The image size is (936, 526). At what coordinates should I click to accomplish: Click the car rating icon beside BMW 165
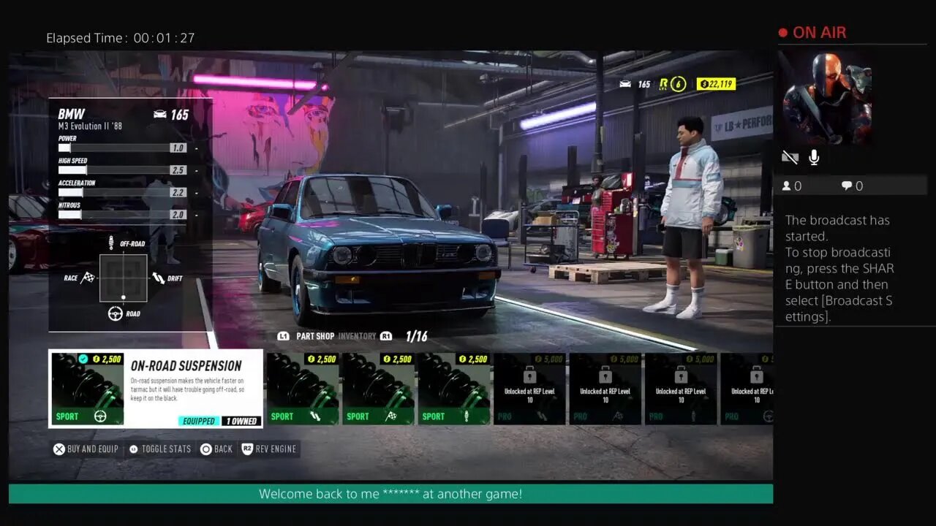159,115
